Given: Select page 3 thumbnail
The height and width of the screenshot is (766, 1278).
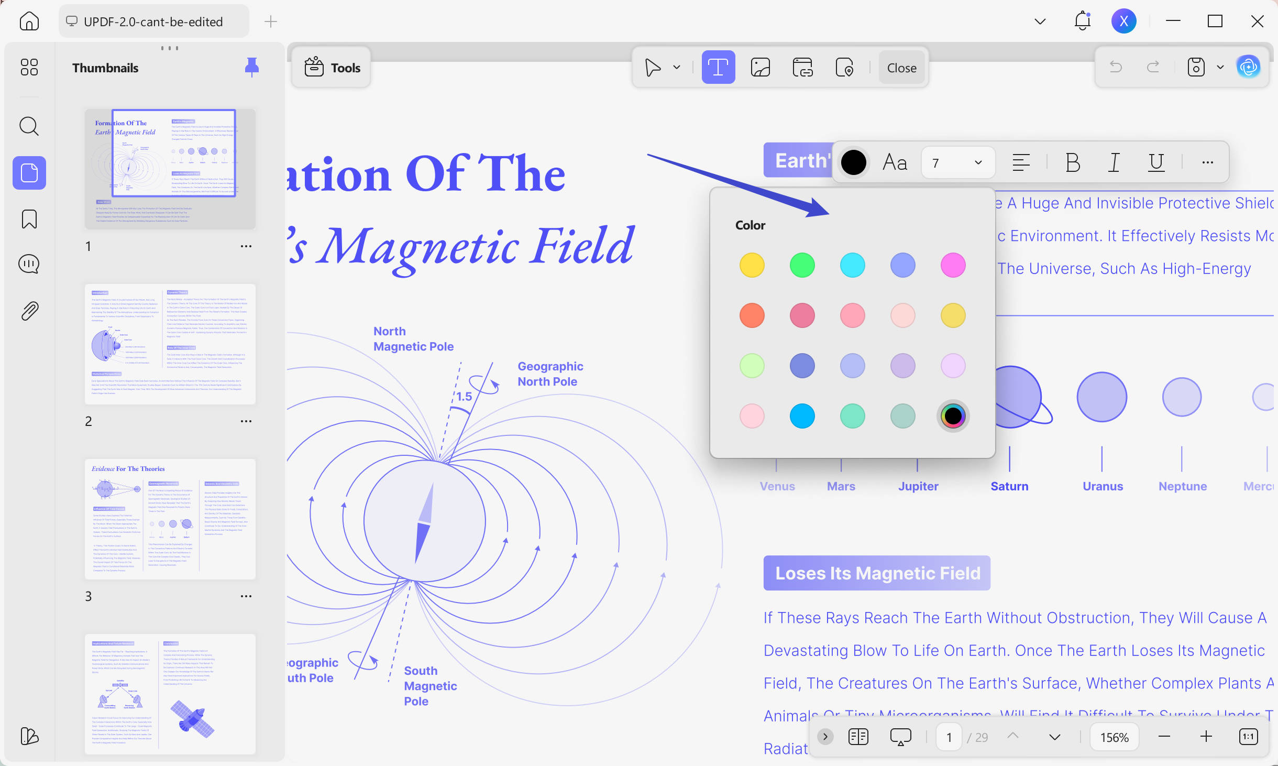Looking at the screenshot, I should pos(170,519).
